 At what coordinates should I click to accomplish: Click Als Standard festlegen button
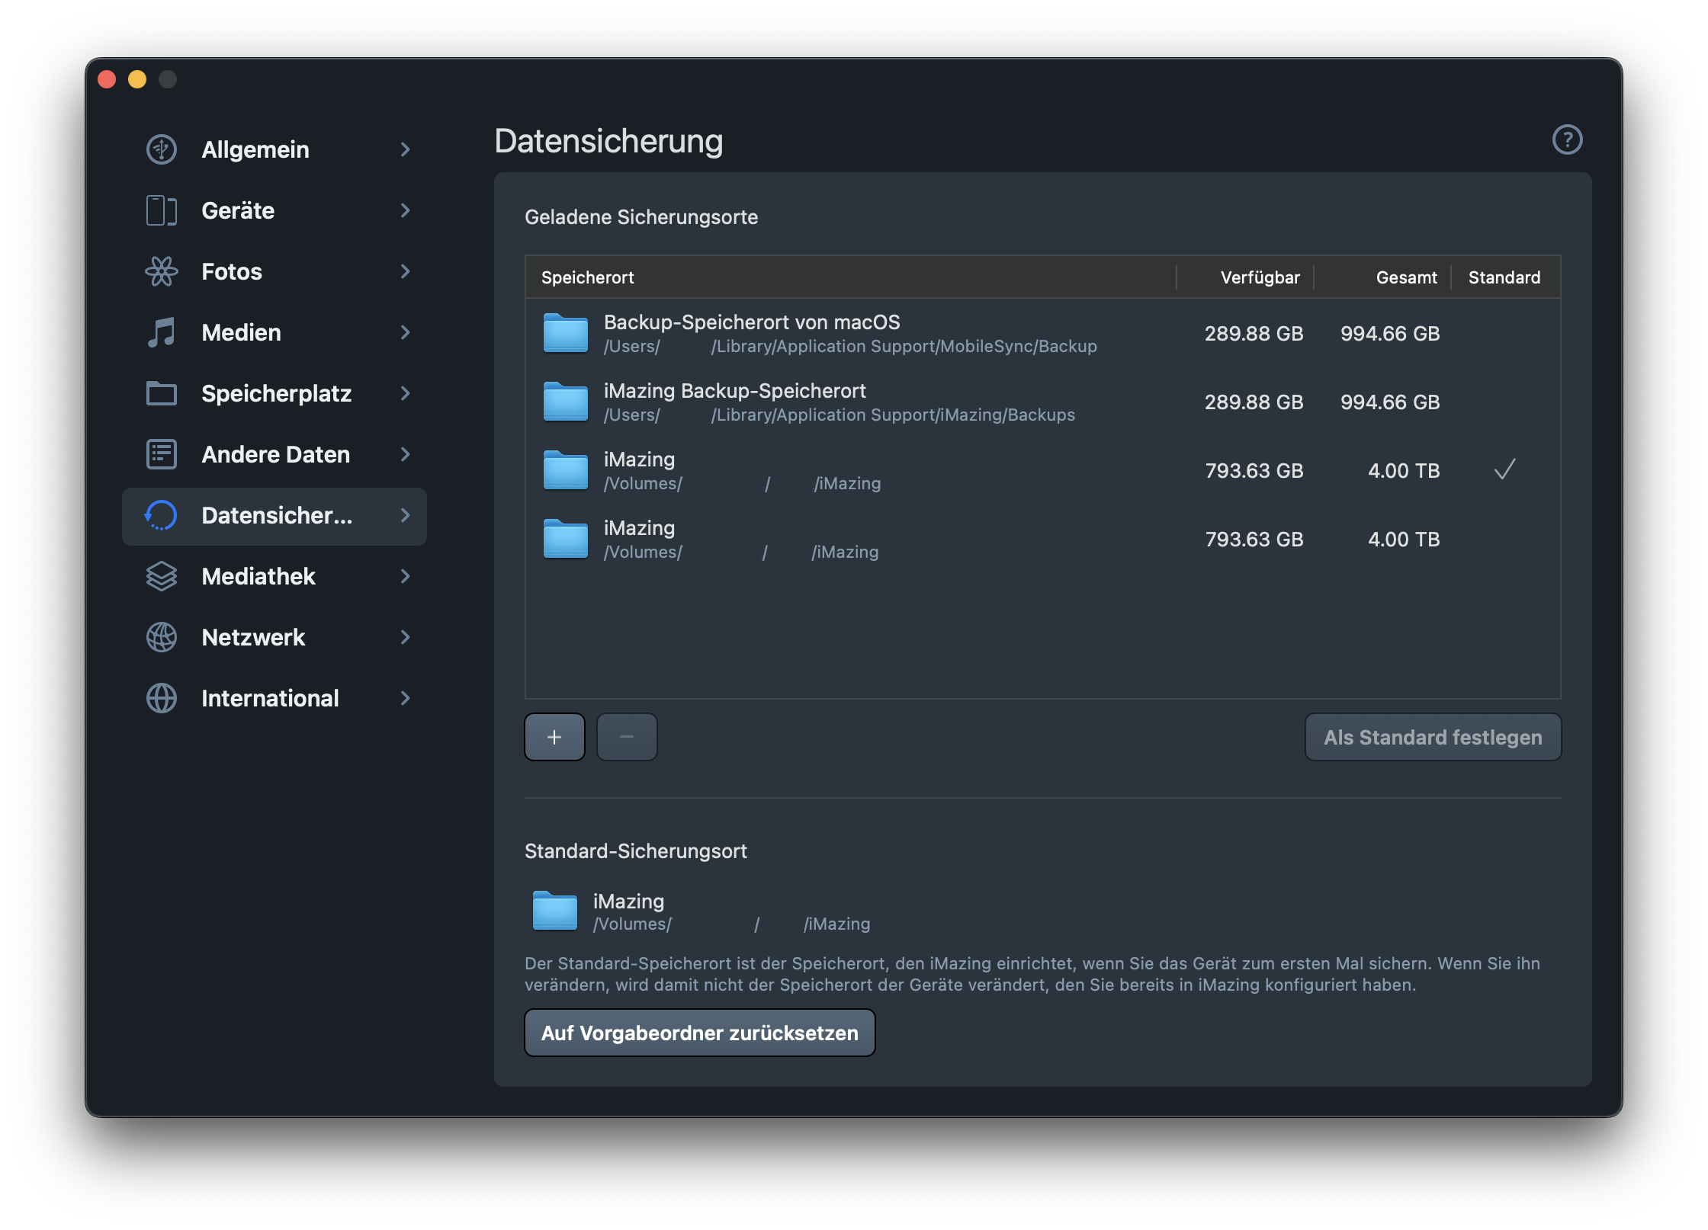pos(1432,737)
